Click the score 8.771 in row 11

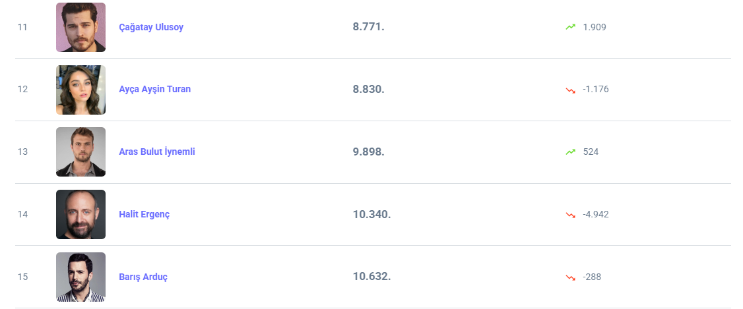(368, 27)
